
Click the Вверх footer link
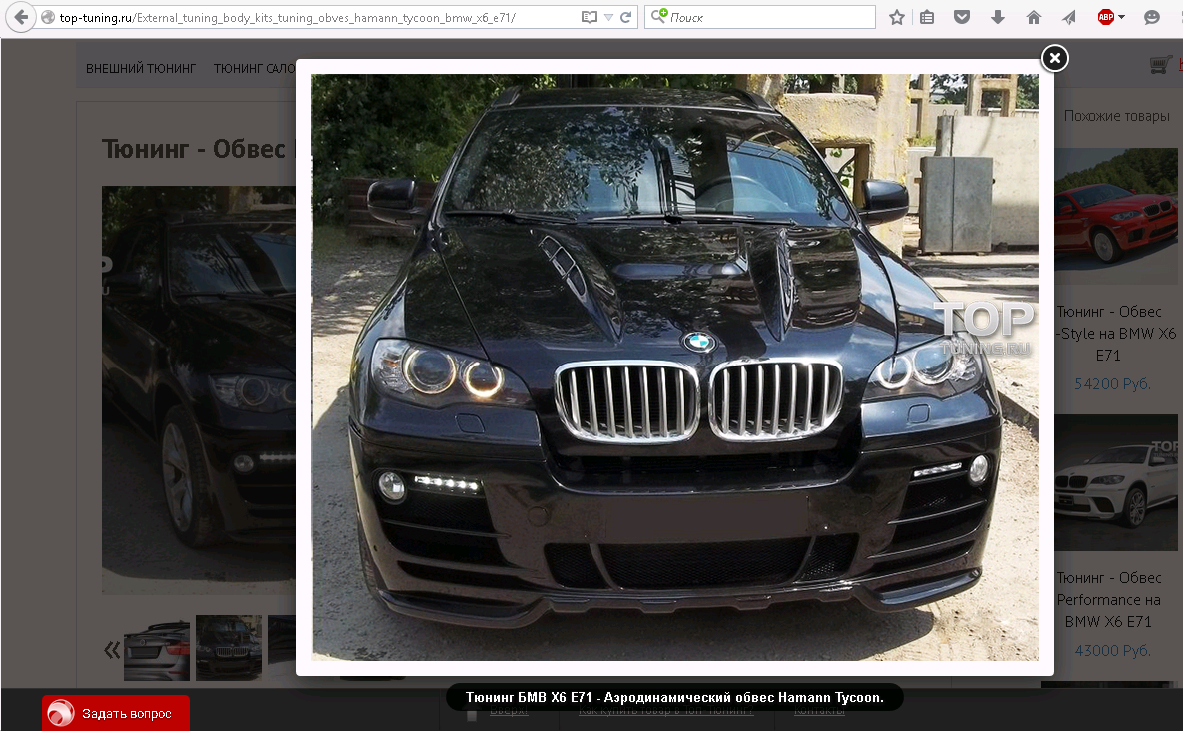pyautogui.click(x=509, y=711)
